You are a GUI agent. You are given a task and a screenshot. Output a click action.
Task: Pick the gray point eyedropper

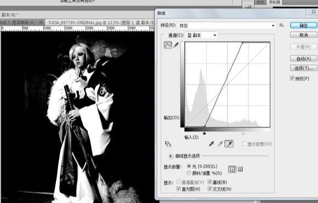click(220, 144)
